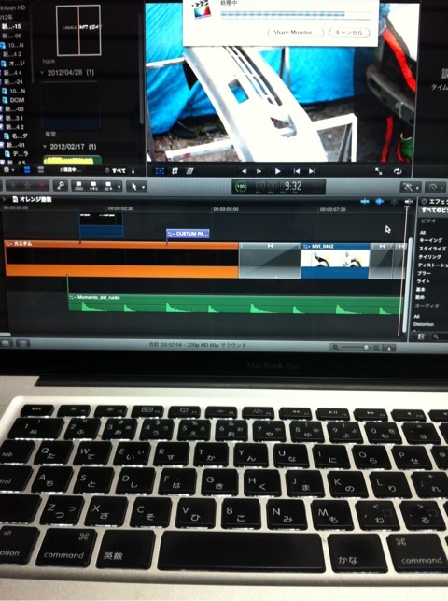This screenshot has height=601, width=448.
Task: Play the video in the viewer
Action: (278, 171)
